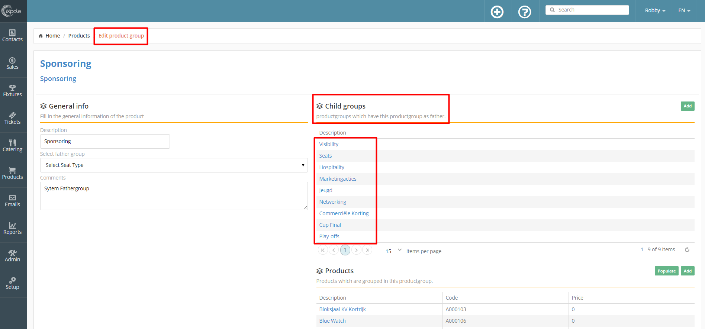Open the Catering sidebar section

(x=12, y=146)
